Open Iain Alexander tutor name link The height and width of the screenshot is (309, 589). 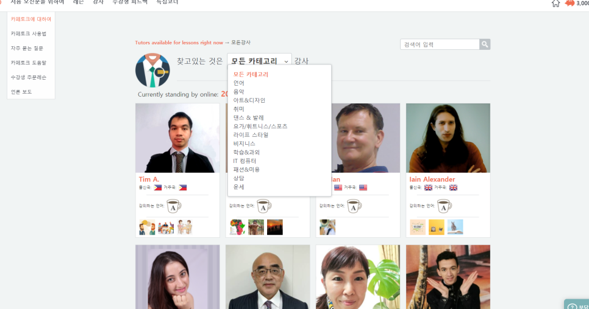(432, 179)
